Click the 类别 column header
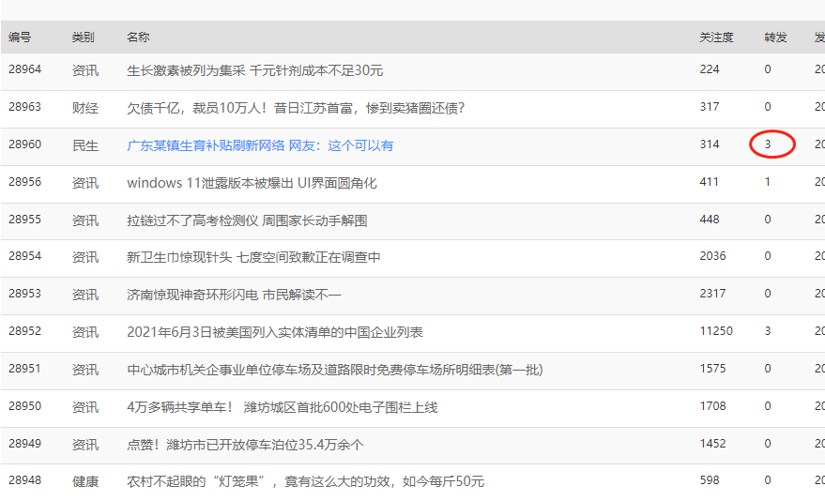 [x=84, y=38]
